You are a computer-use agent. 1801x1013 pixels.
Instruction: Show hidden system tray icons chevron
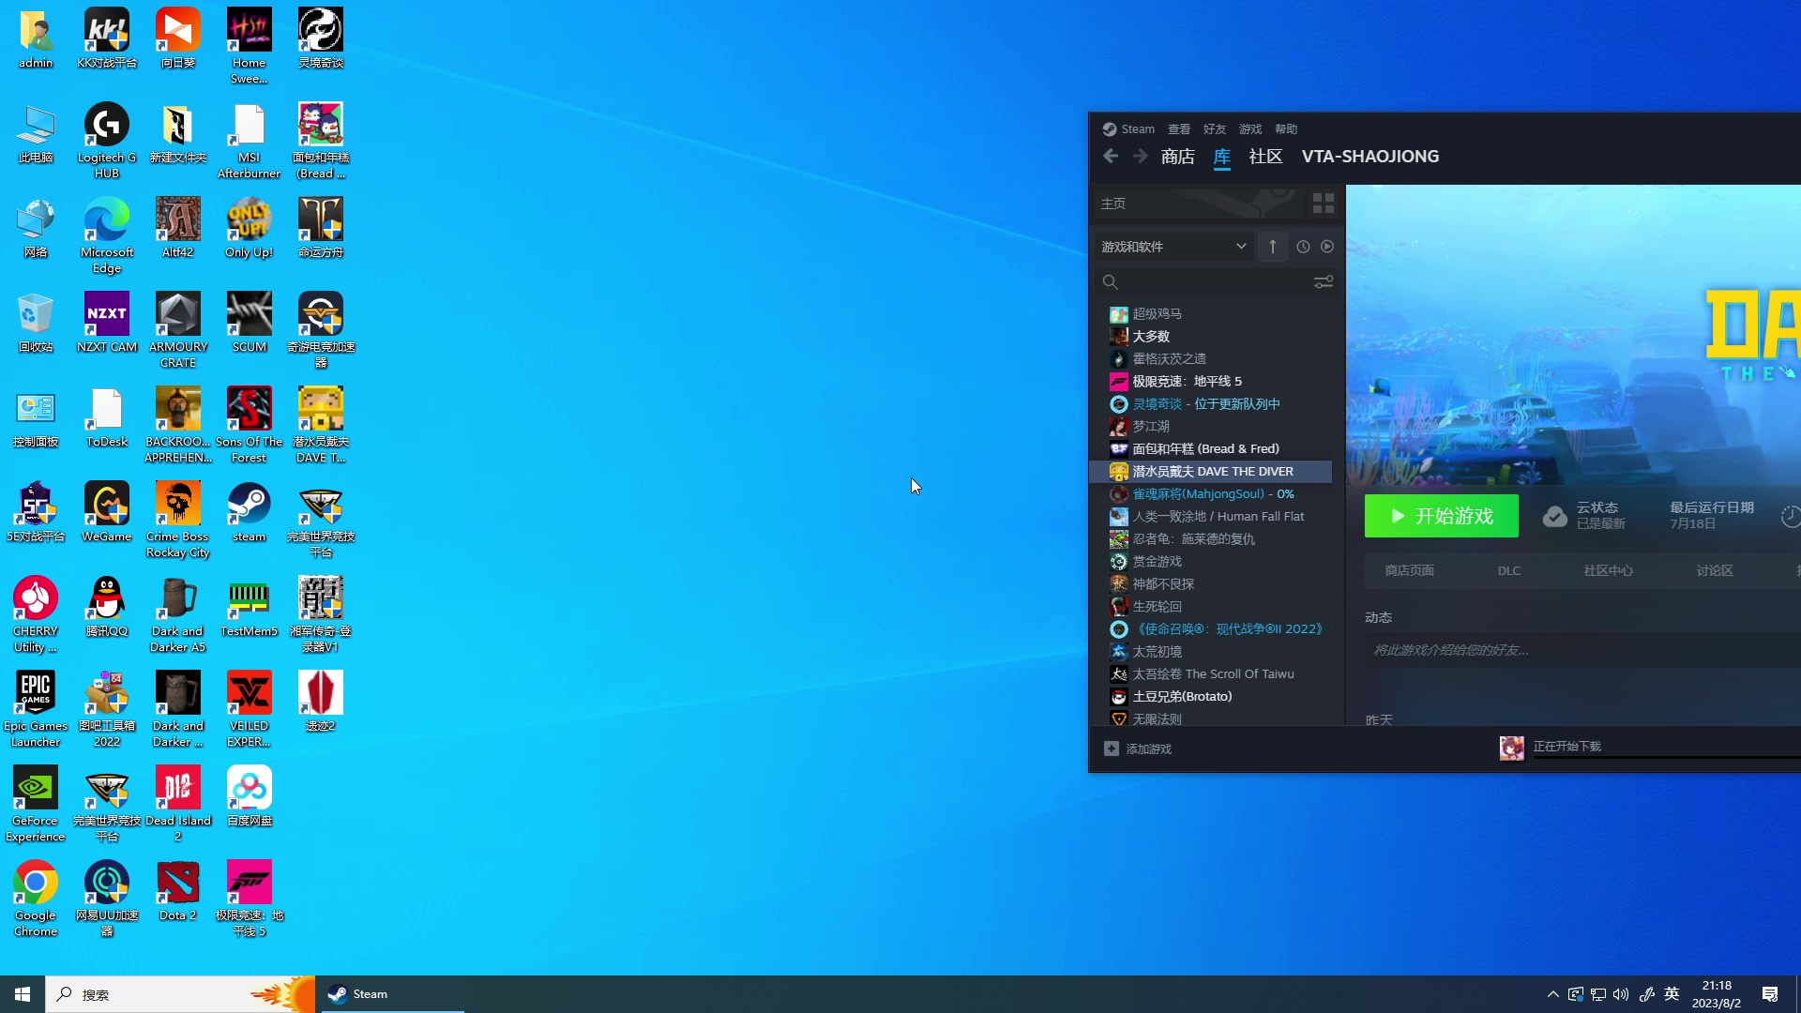point(1552,994)
